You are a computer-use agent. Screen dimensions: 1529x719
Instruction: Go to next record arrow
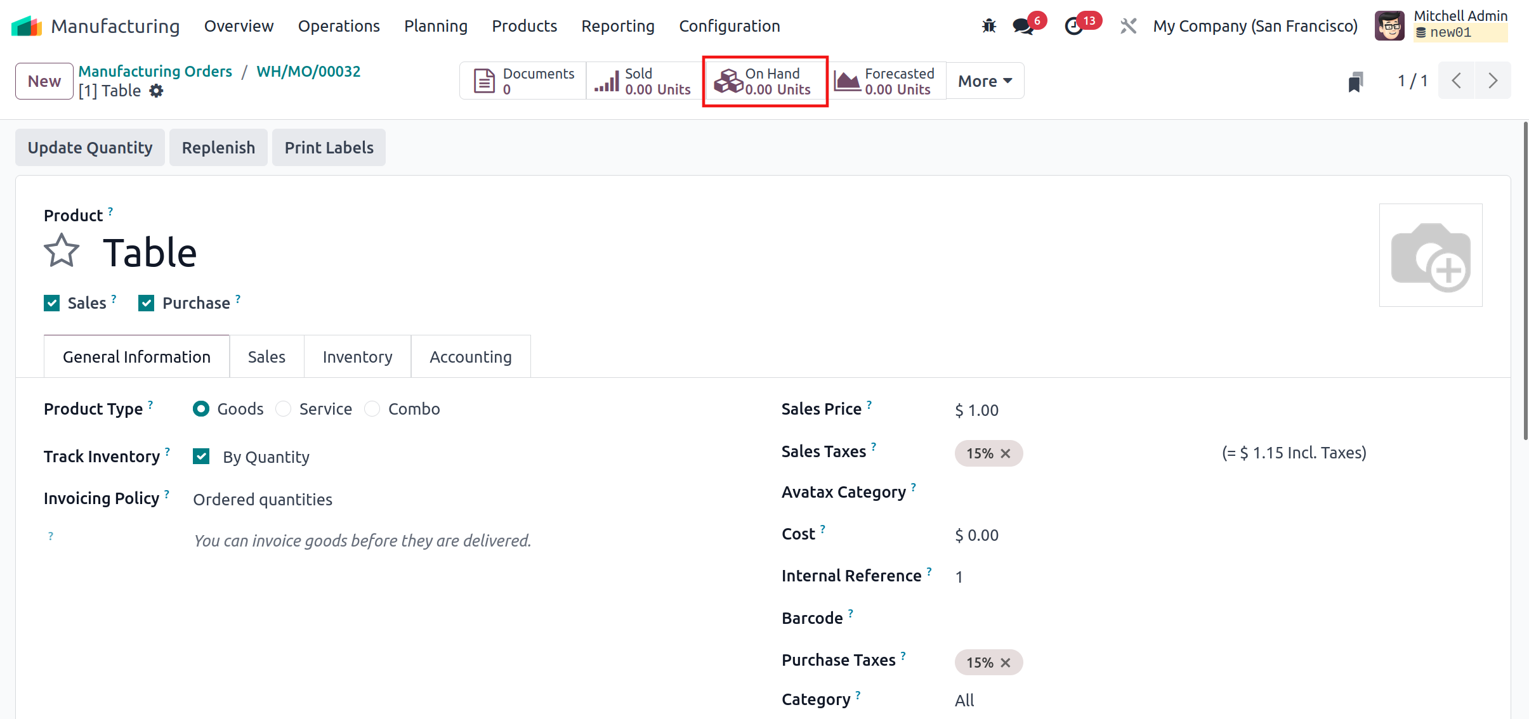point(1492,81)
